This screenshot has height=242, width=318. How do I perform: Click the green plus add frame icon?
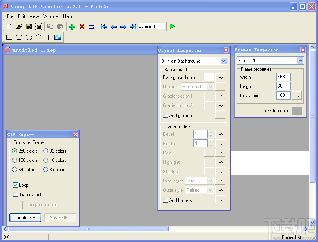72,26
